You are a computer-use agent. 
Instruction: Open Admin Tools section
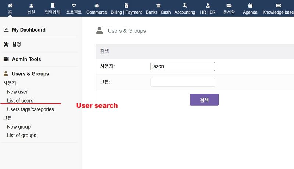(x=26, y=59)
